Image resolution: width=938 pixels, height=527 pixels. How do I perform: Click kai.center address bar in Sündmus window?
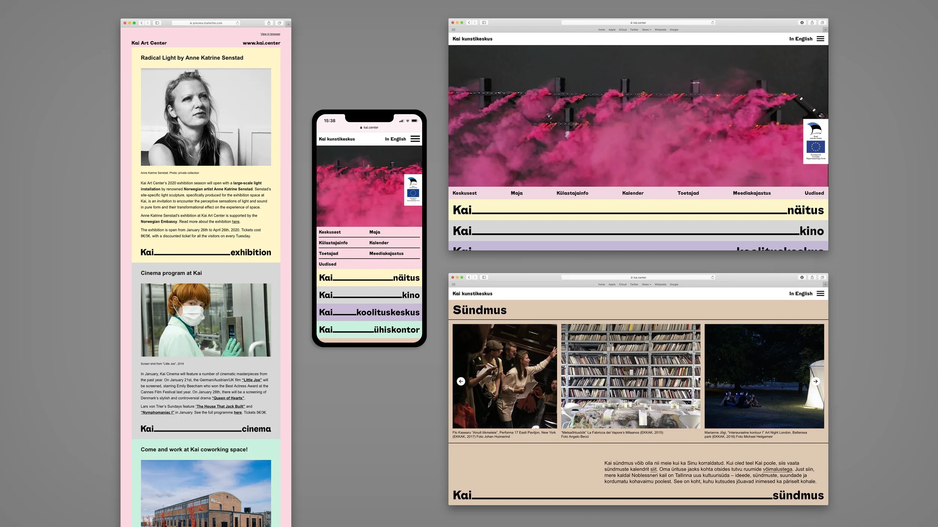point(638,277)
